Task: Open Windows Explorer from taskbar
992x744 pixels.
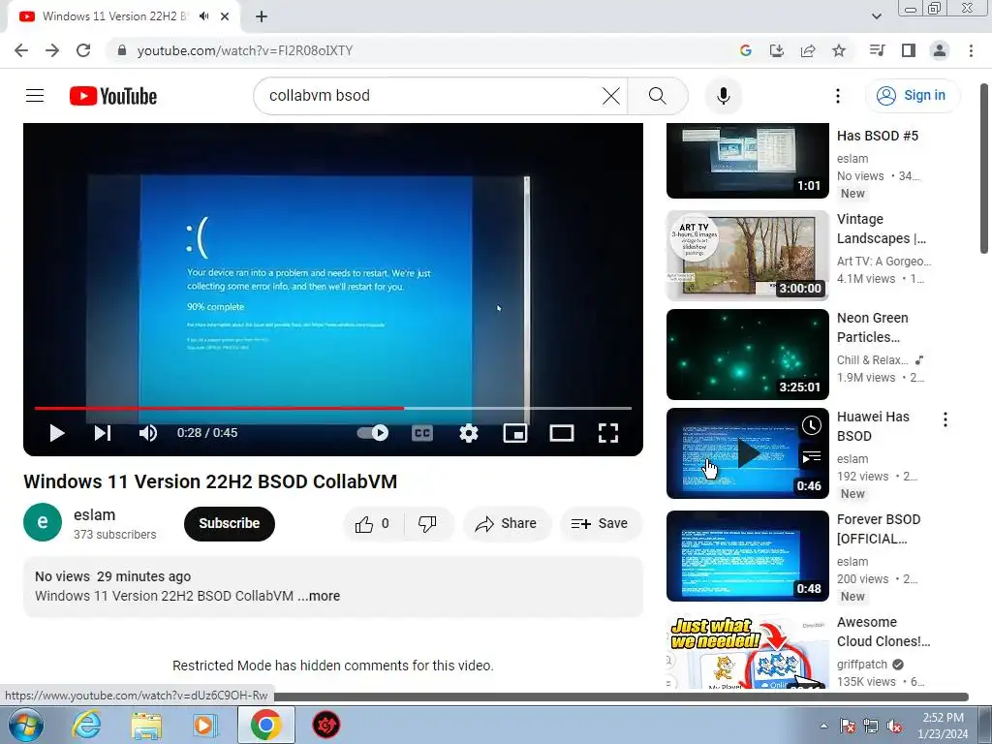Action: pyautogui.click(x=146, y=725)
